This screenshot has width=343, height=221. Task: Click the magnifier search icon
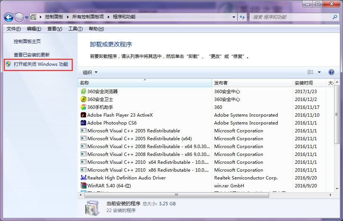(x=335, y=17)
